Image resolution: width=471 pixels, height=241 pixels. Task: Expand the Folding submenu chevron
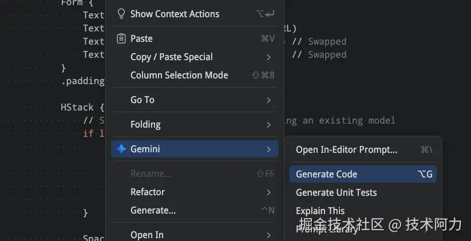click(269, 125)
